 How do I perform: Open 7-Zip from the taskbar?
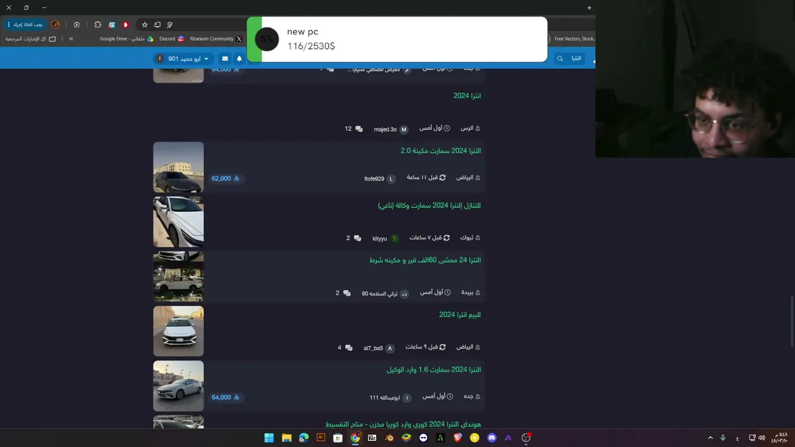click(x=372, y=438)
